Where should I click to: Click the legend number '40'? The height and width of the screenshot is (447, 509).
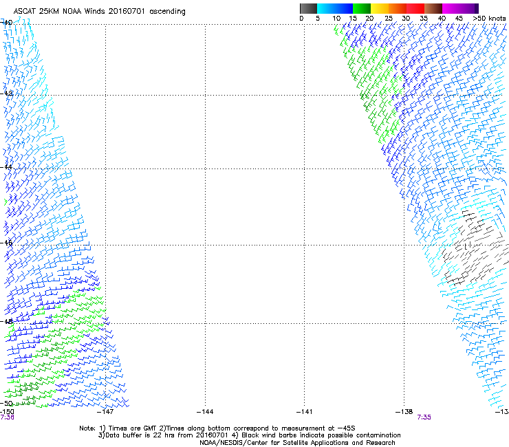442,19
